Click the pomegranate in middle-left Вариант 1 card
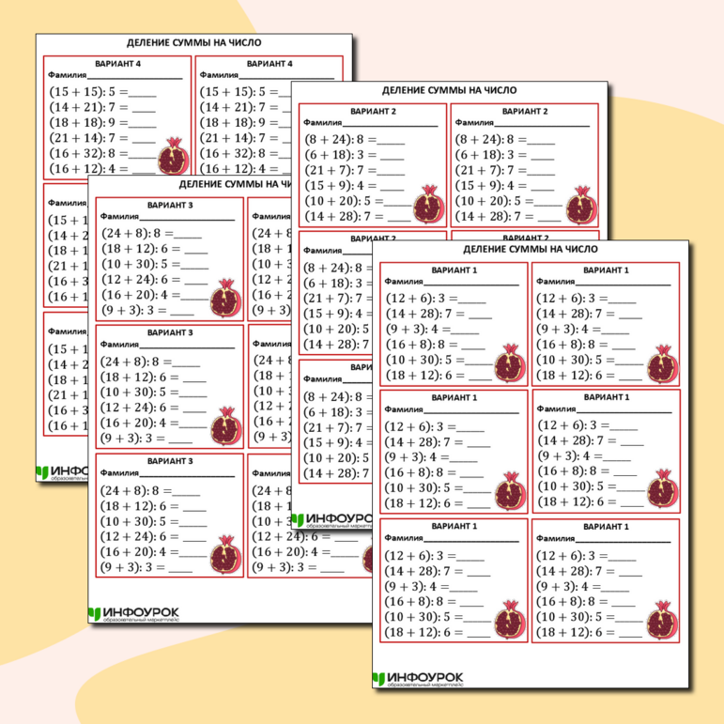 coord(508,491)
